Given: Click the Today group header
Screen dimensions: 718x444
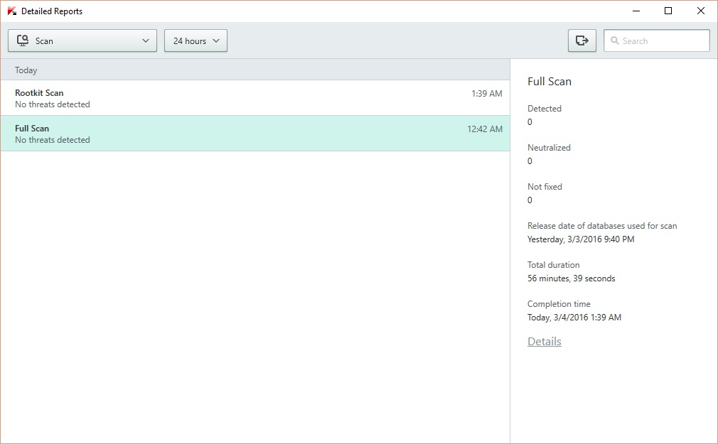Looking at the screenshot, I should pyautogui.click(x=26, y=70).
